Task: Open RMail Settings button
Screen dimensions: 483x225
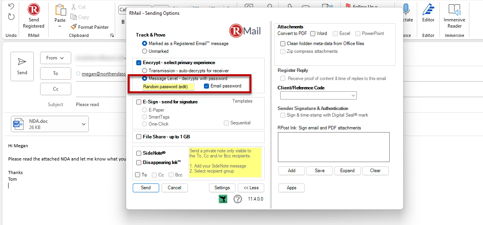Action: pos(222,188)
